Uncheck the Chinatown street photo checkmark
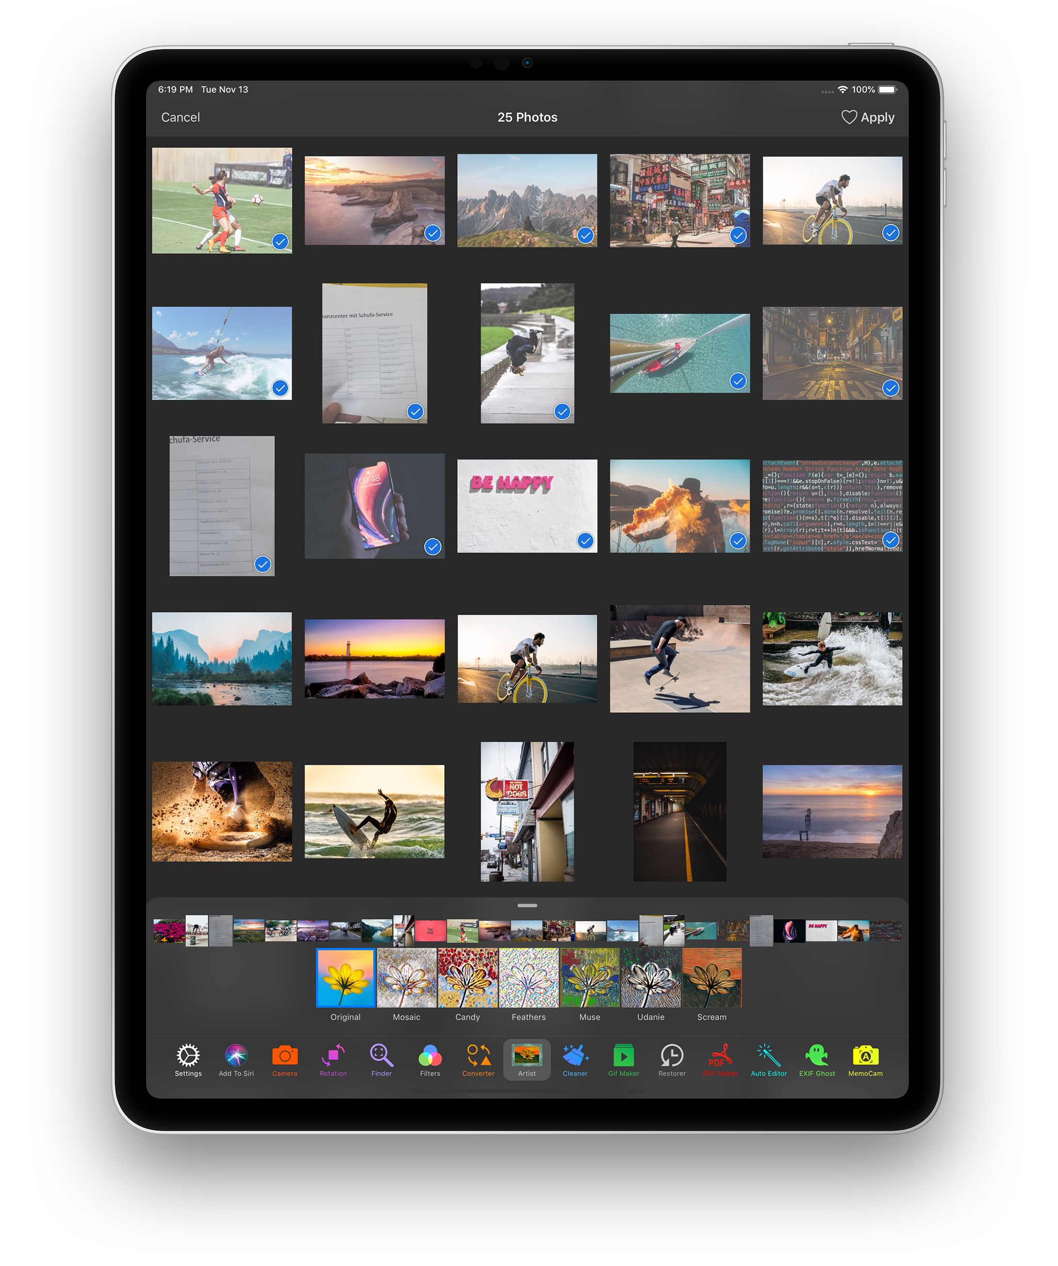The image size is (1058, 1266). (x=738, y=235)
